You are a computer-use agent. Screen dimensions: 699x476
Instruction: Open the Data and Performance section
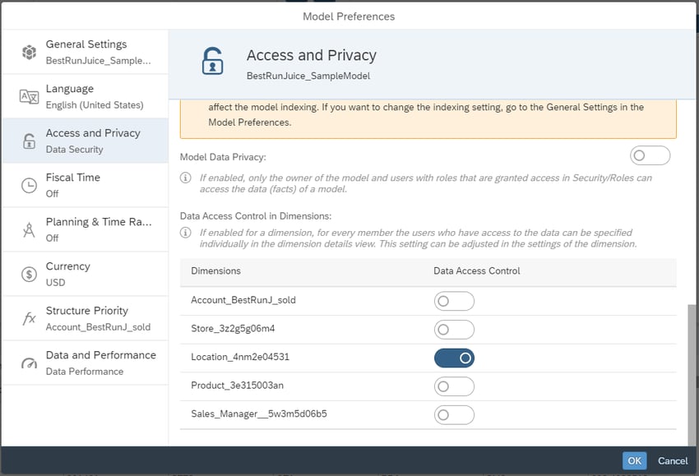coord(86,363)
